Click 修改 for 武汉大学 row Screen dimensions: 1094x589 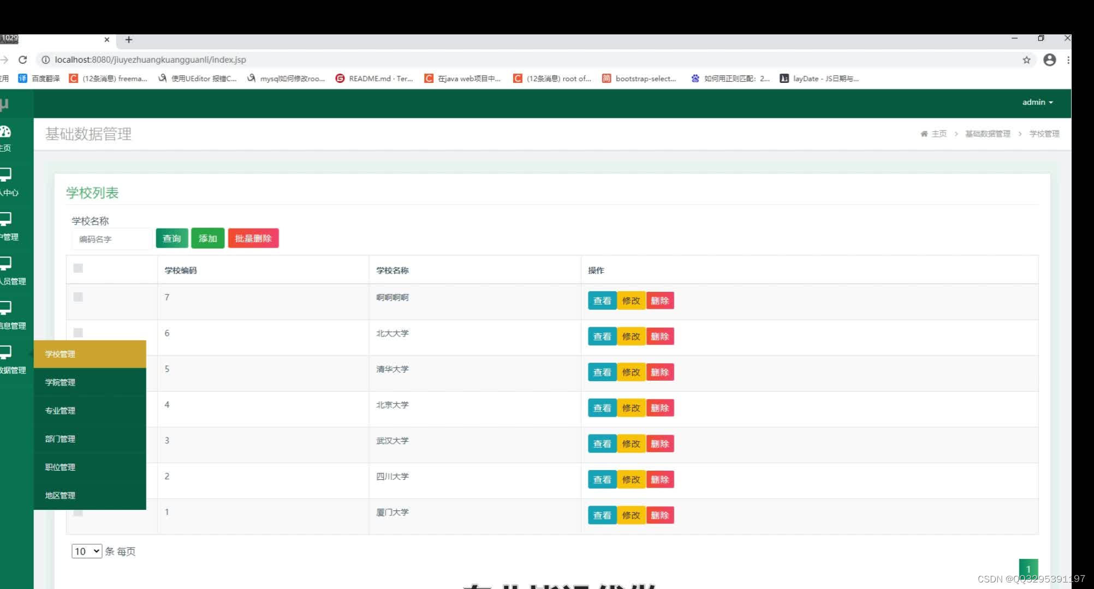631,444
